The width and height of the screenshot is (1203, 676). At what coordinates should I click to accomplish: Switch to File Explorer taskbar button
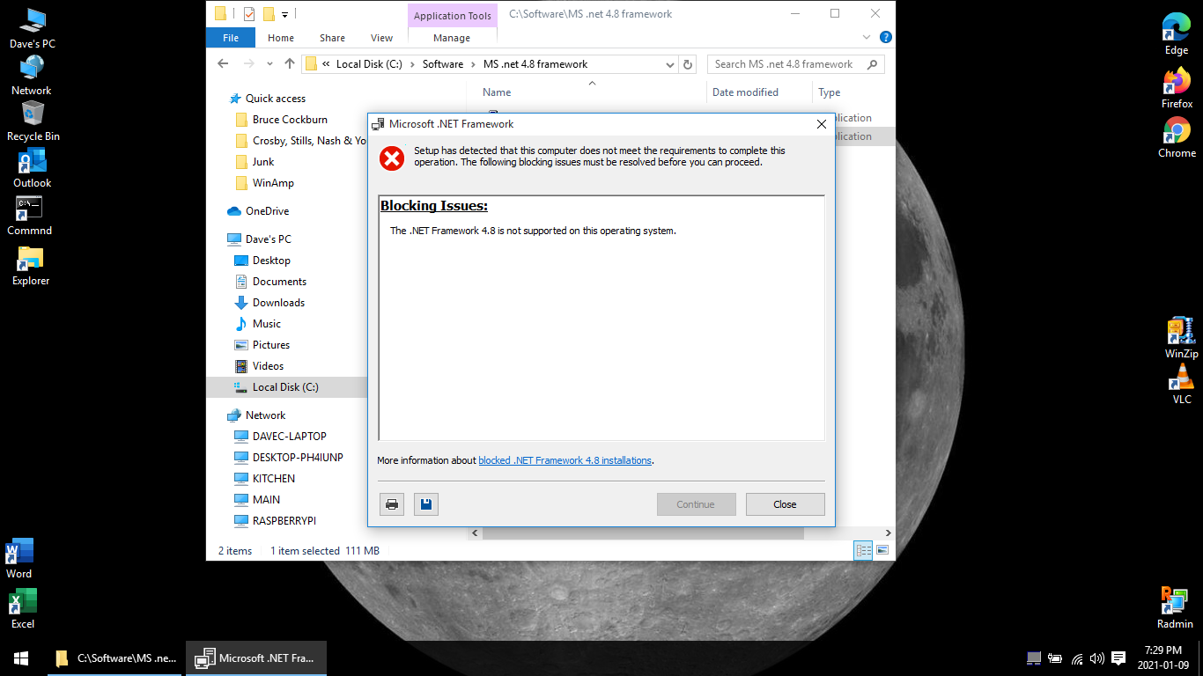tap(114, 658)
